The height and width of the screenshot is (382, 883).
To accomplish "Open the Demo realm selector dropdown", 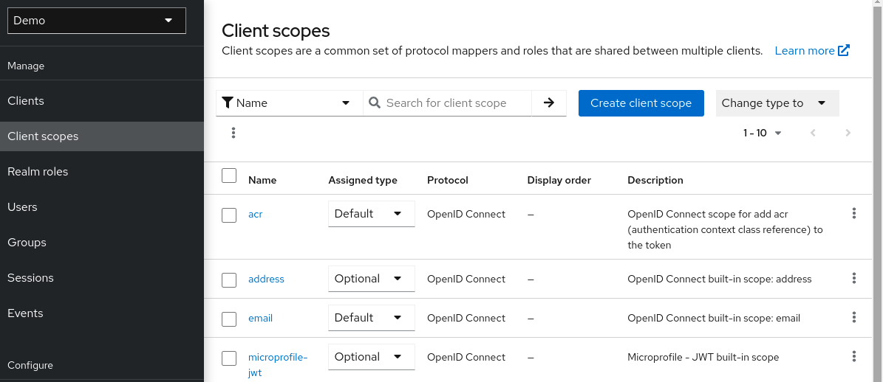I will pos(96,21).
